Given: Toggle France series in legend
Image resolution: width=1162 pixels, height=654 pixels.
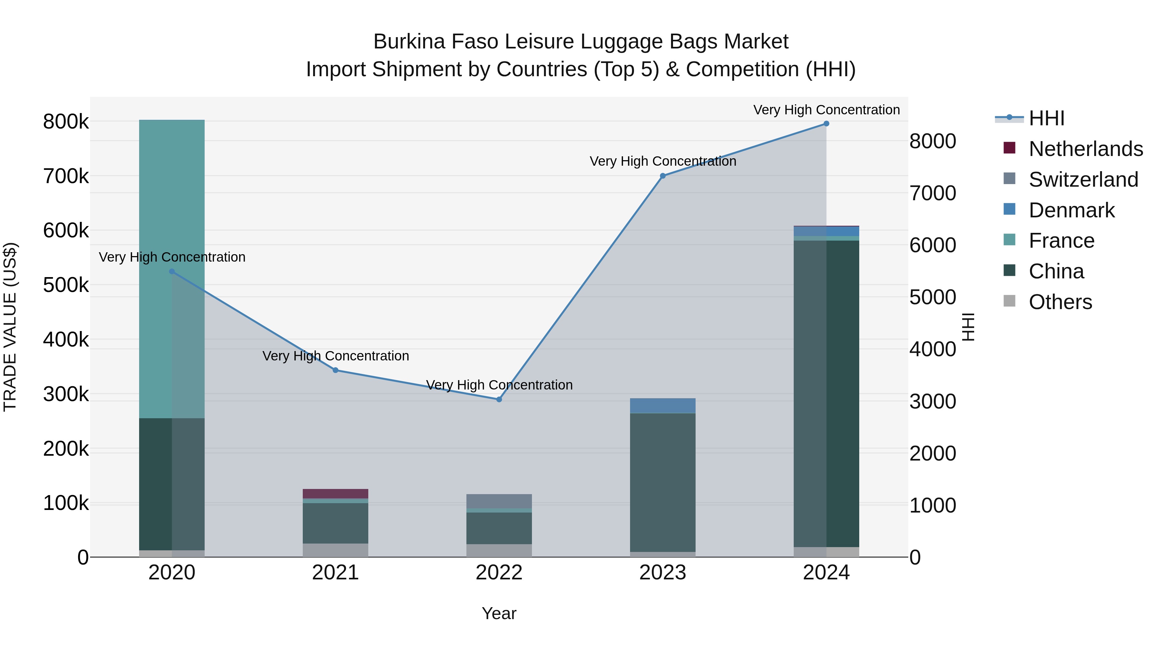Looking at the screenshot, I should click(x=1049, y=241).
